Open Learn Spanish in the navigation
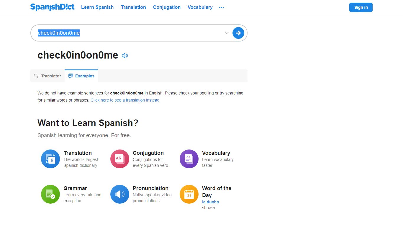 click(97, 7)
